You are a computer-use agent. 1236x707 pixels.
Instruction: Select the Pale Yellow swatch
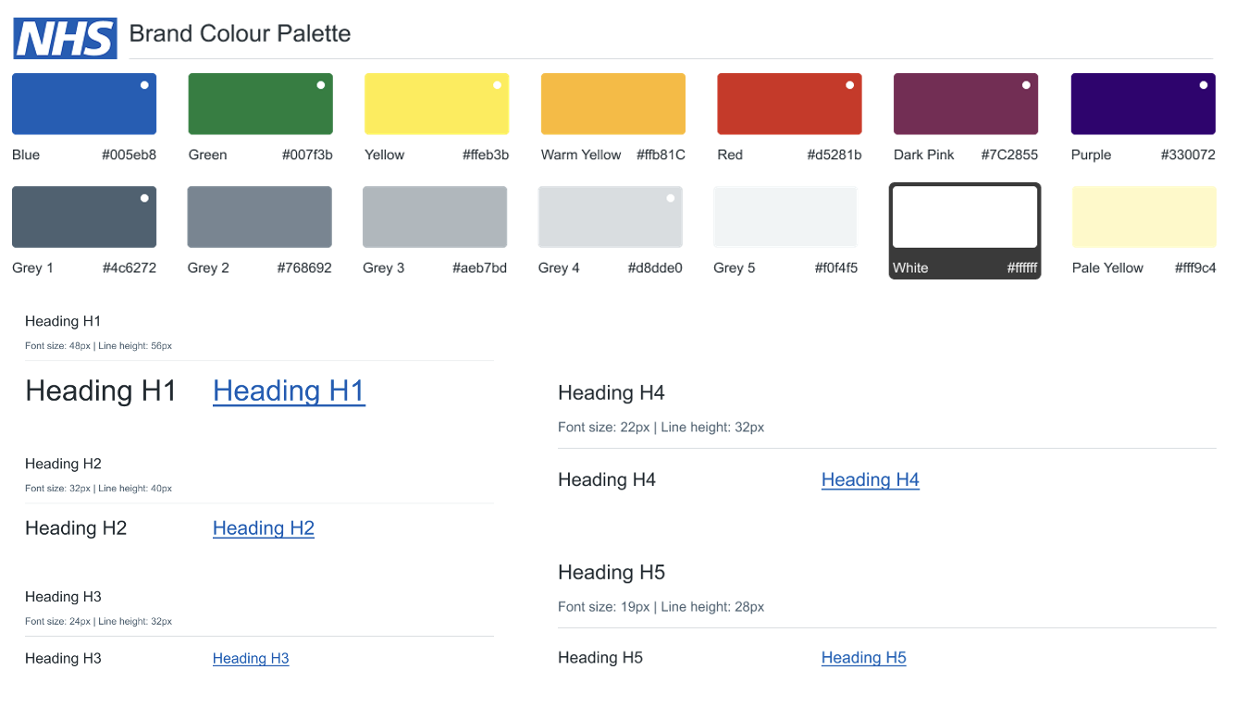point(1143,216)
